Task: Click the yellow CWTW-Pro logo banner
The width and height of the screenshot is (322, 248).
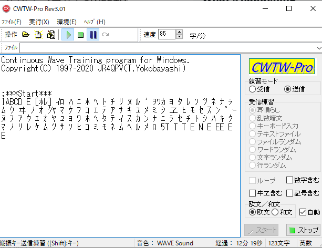Action: click(x=282, y=66)
